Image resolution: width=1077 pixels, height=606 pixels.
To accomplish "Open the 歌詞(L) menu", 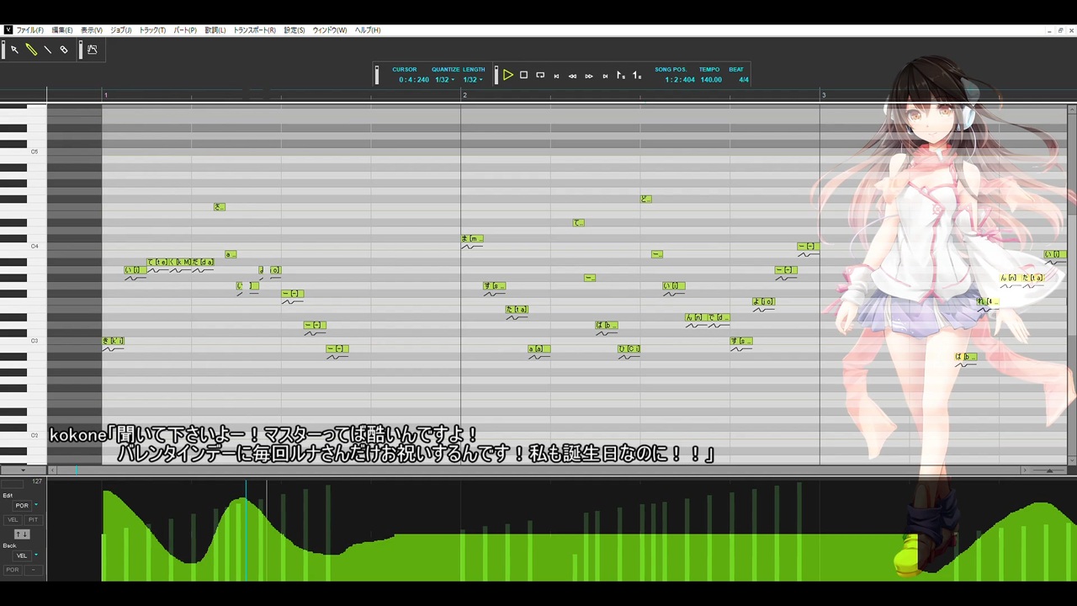I will pos(215,30).
